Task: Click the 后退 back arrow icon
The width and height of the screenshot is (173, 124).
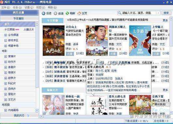Action: pyautogui.click(x=43, y=13)
